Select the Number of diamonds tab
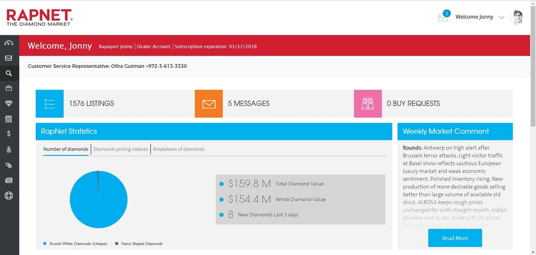Screen dimensions: 536x255 (66, 149)
